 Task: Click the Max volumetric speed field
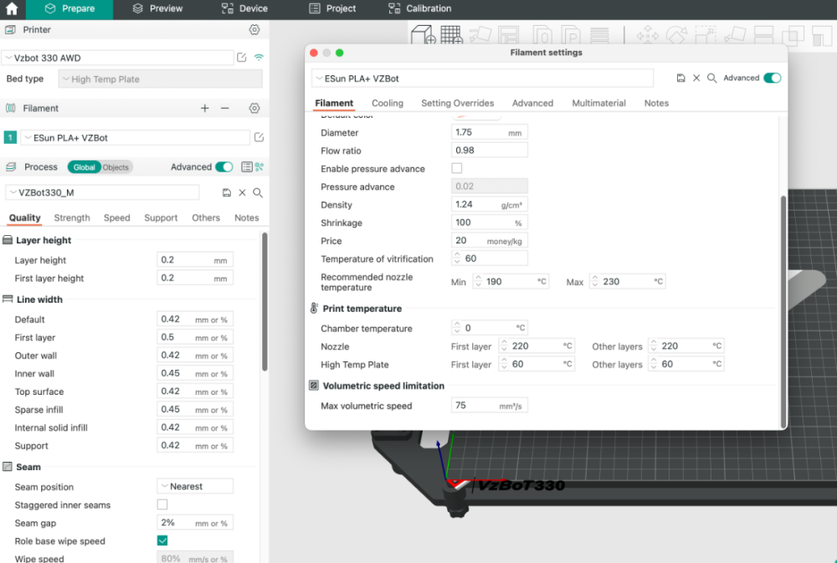(489, 406)
